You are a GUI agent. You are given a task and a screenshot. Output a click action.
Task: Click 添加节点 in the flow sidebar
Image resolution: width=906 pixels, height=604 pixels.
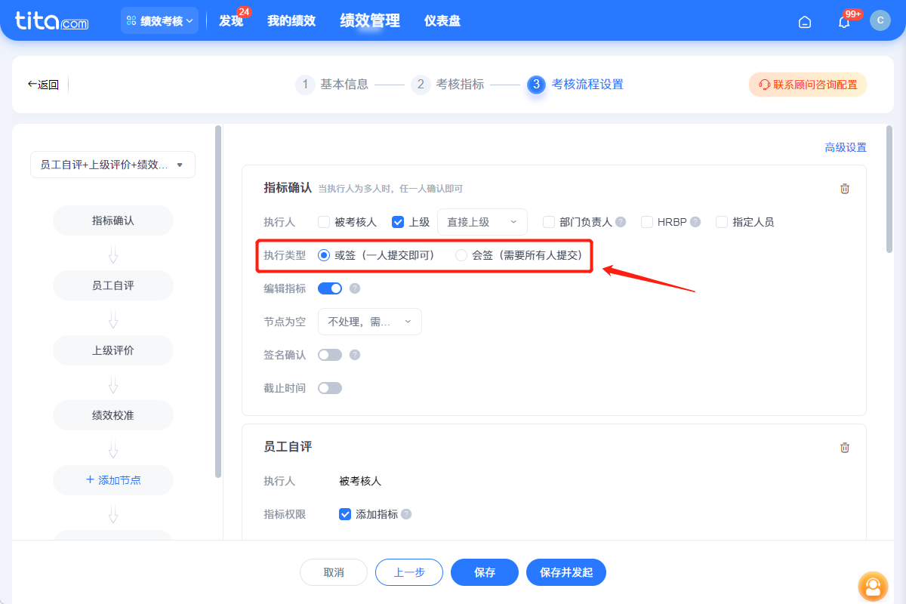tap(112, 480)
